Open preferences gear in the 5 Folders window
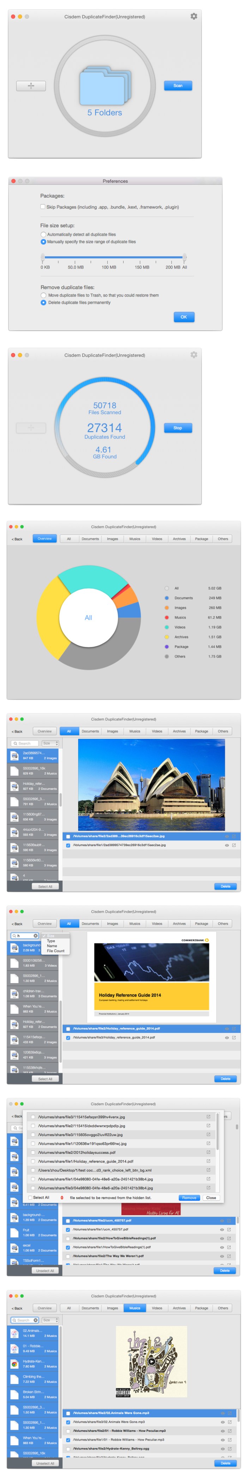This screenshot has width=247, height=1477. tap(194, 17)
